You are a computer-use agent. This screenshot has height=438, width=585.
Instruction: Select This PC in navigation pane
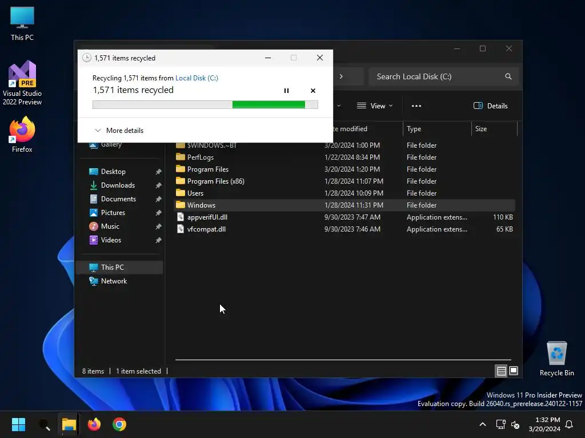(x=119, y=267)
